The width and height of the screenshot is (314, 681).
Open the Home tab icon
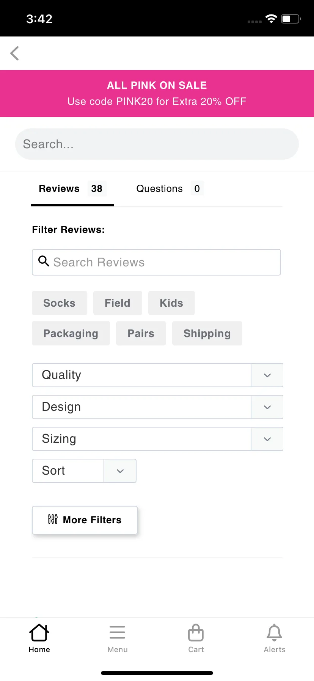[39, 633]
